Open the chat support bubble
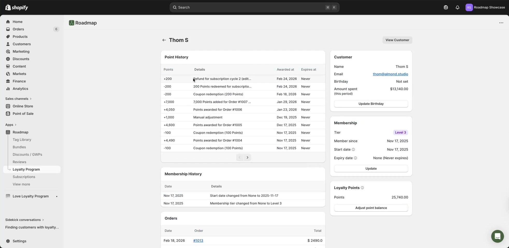 497,236
